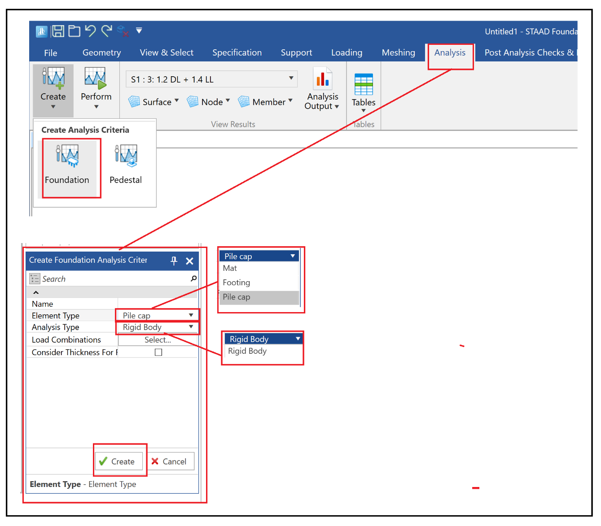Viewport: 601px width, 526px height.
Task: Undo the last action
Action: pos(90,31)
